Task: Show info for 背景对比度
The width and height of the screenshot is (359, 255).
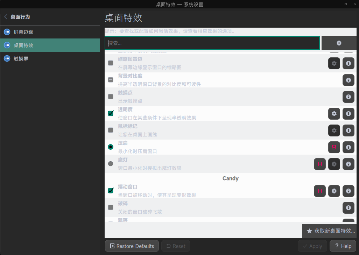Action: point(348,80)
